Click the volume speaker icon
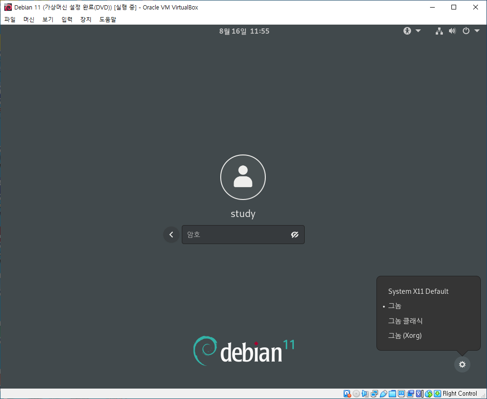The height and width of the screenshot is (399, 487). [x=452, y=31]
